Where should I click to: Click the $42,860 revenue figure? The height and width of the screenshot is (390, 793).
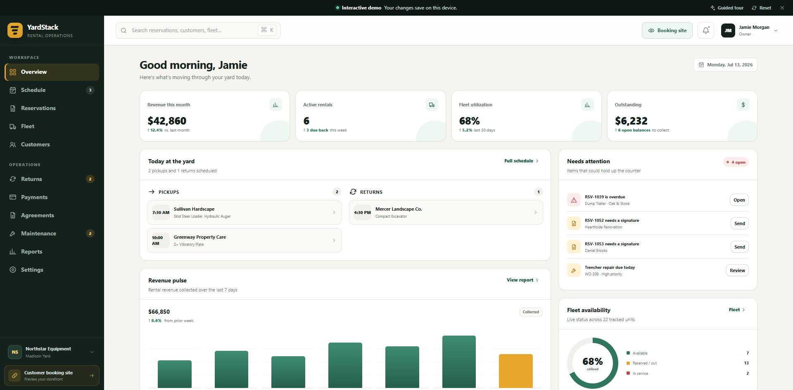pyautogui.click(x=167, y=121)
